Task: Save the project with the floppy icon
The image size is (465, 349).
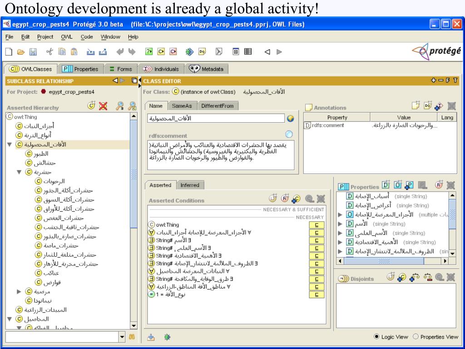Action: point(33,52)
